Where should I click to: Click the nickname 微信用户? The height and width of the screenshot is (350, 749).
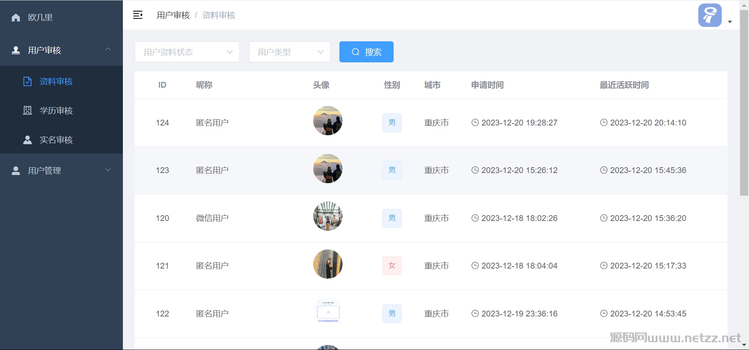[212, 218]
